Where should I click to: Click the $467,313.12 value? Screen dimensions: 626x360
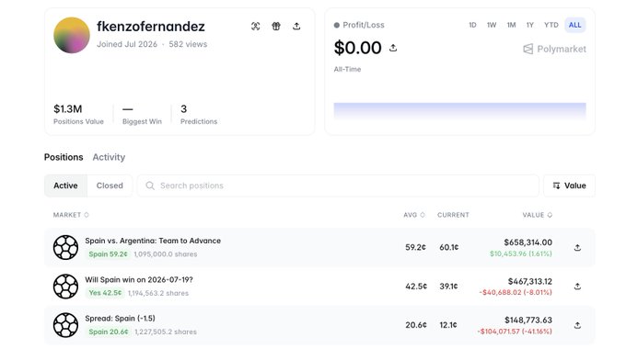click(529, 282)
